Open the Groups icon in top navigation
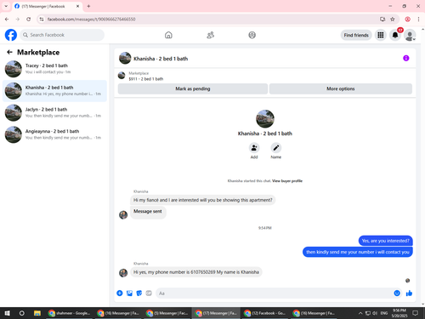The image size is (425, 319). point(252,35)
